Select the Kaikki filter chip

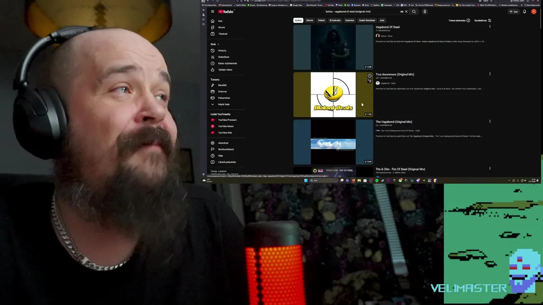point(298,20)
